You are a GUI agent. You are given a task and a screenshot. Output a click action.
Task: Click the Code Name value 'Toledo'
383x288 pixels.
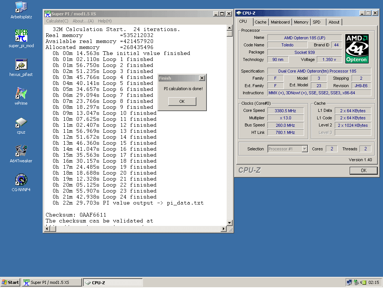pos(287,45)
